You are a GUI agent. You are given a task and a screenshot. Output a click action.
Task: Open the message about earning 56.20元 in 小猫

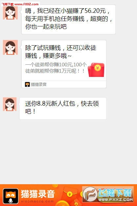pos(68,19)
